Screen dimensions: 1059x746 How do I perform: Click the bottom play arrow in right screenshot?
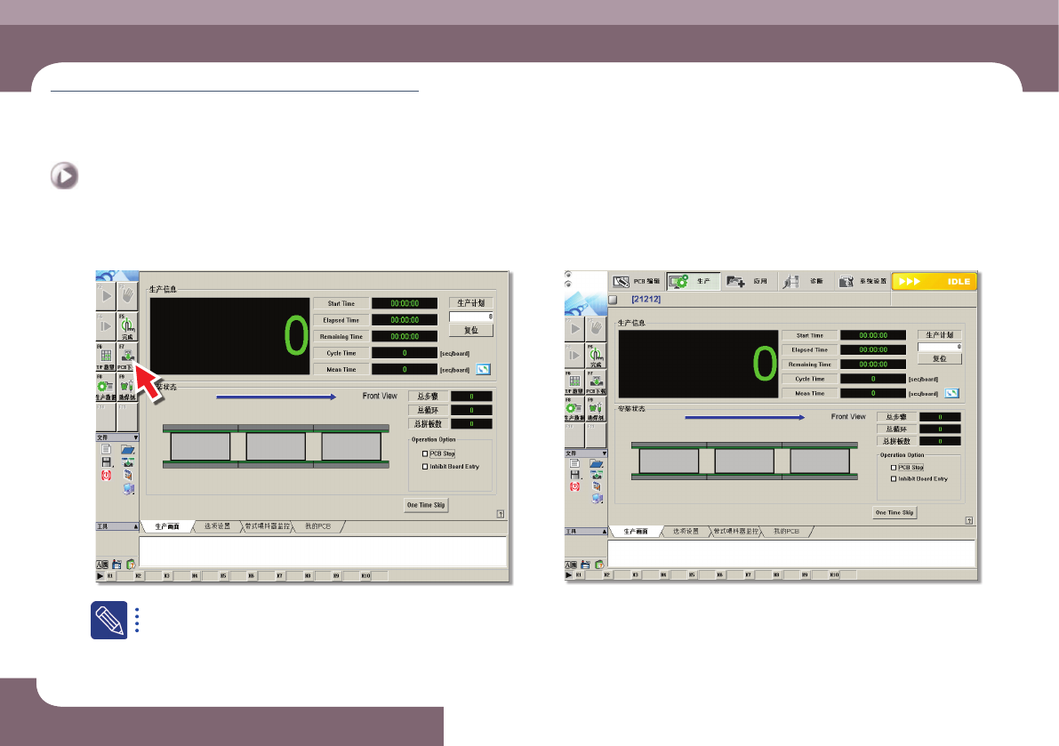click(569, 575)
